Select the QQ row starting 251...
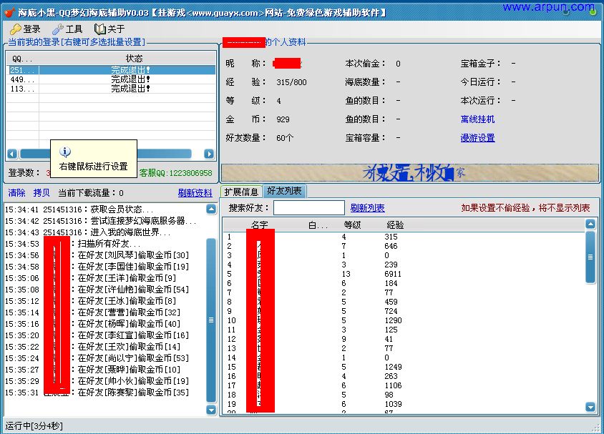This screenshot has height=434, width=604. [112, 70]
